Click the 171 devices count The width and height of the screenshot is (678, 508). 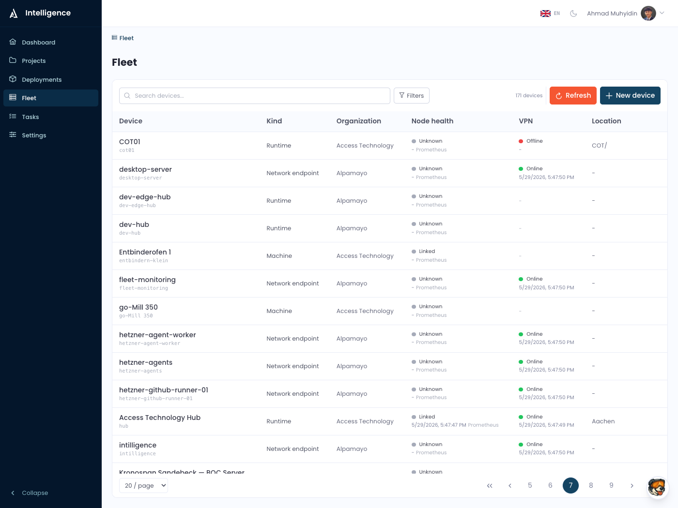click(x=529, y=96)
